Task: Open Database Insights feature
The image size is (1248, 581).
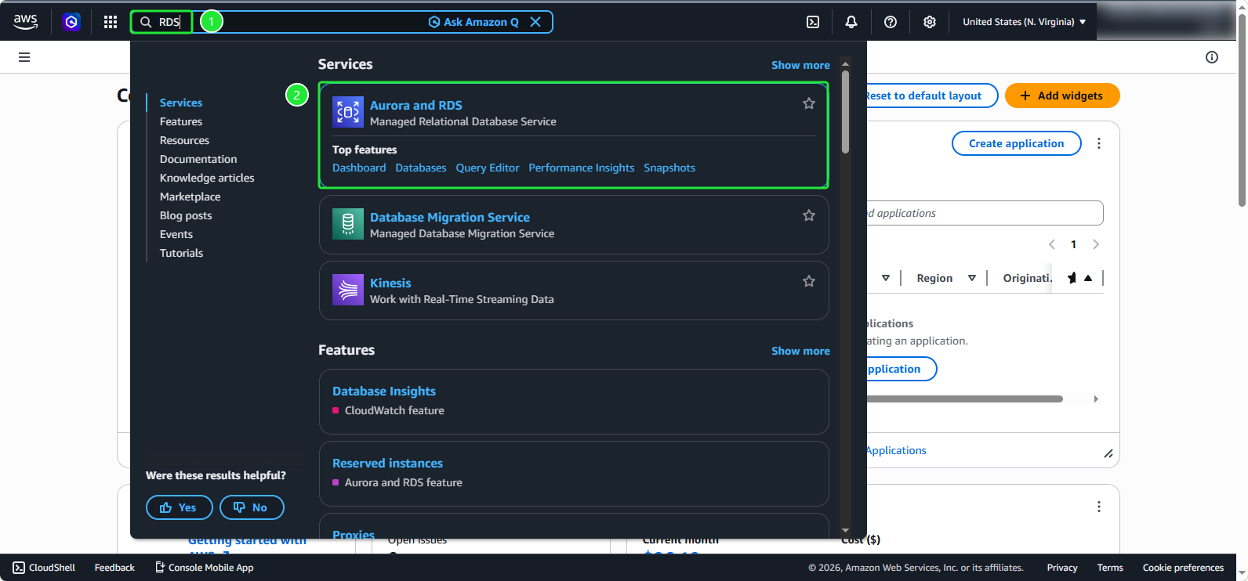Action: click(384, 391)
